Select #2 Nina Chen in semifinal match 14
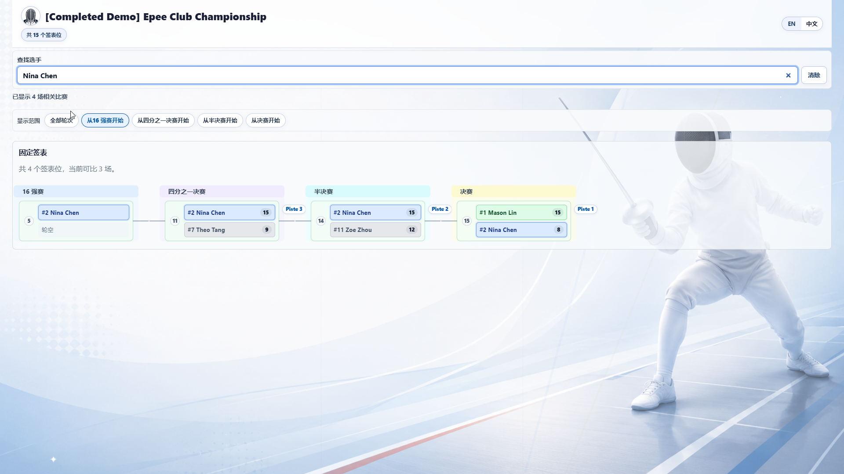This screenshot has height=474, width=844. pos(375,213)
